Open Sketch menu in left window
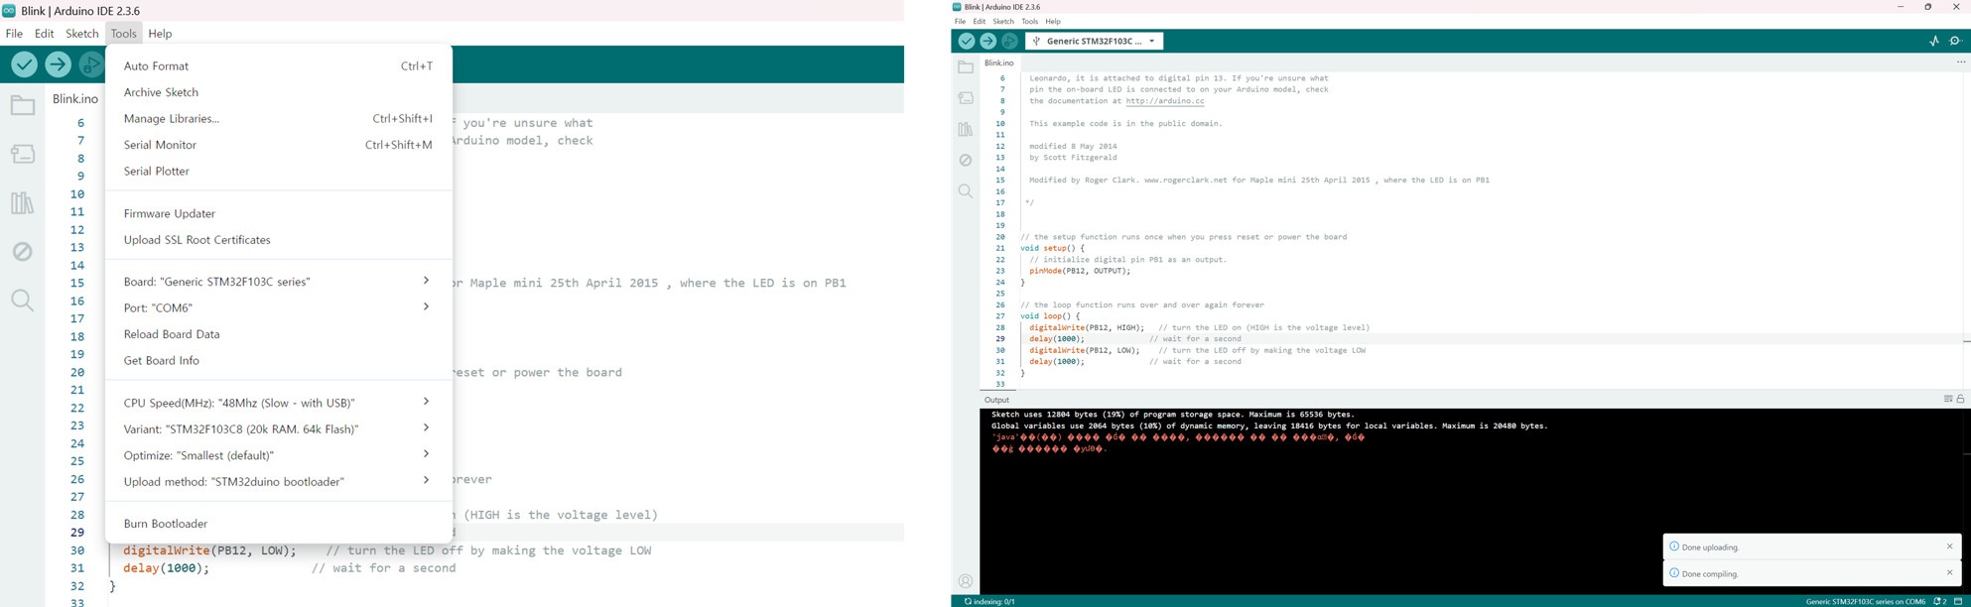 click(82, 34)
